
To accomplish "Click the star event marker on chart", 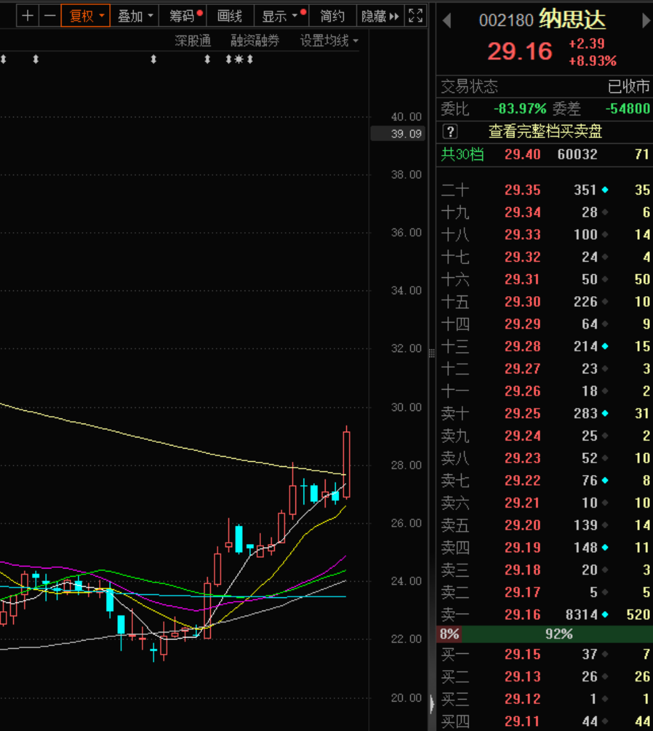I will coord(238,59).
